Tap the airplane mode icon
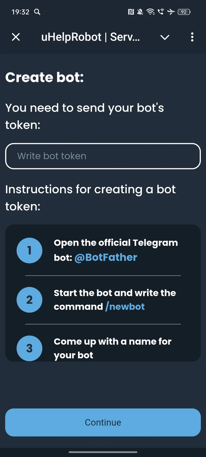The height and width of the screenshot is (457, 206). coord(171,12)
